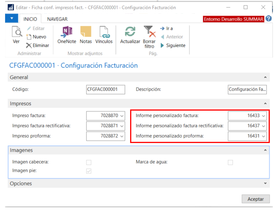Toggle the Imagen pie checkbox
277x217 pixels.
89,171
